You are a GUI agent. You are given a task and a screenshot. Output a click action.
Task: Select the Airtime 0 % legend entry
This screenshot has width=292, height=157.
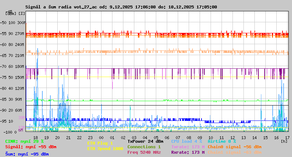[x=222, y=141]
